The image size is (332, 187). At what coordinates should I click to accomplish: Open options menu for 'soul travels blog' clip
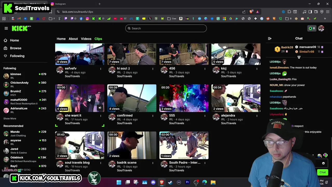coord(101,163)
